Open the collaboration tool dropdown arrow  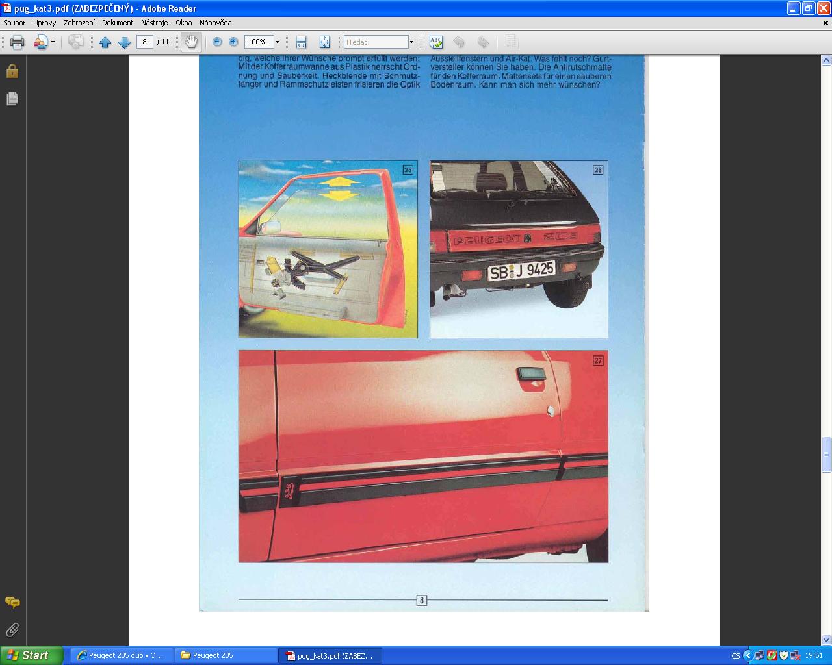click(x=53, y=42)
